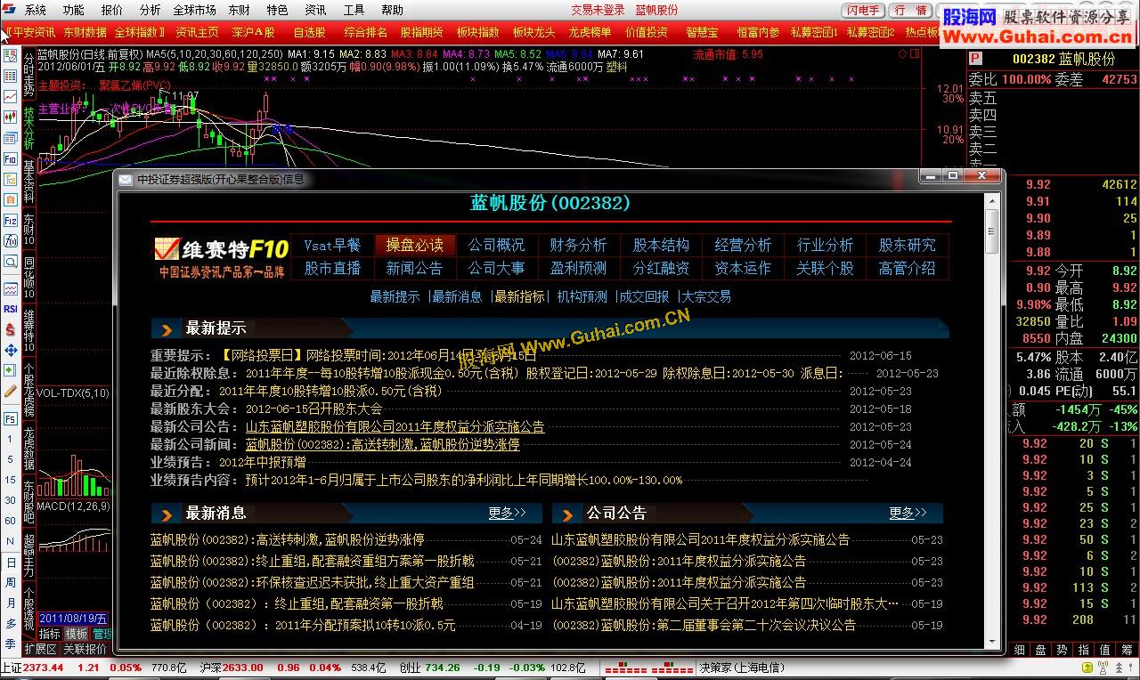Select the 15-minute period button
Image resolution: width=1140 pixels, height=680 pixels.
pyautogui.click(x=11, y=479)
